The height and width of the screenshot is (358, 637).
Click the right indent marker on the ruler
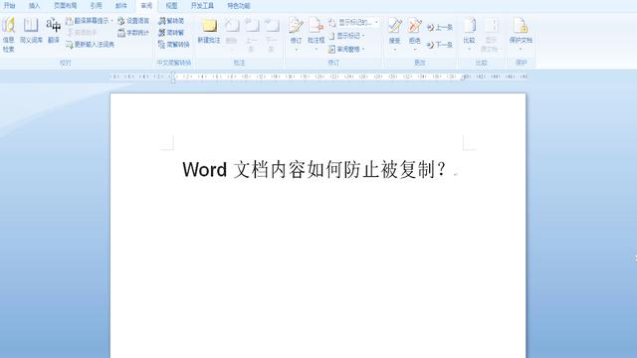(x=463, y=78)
